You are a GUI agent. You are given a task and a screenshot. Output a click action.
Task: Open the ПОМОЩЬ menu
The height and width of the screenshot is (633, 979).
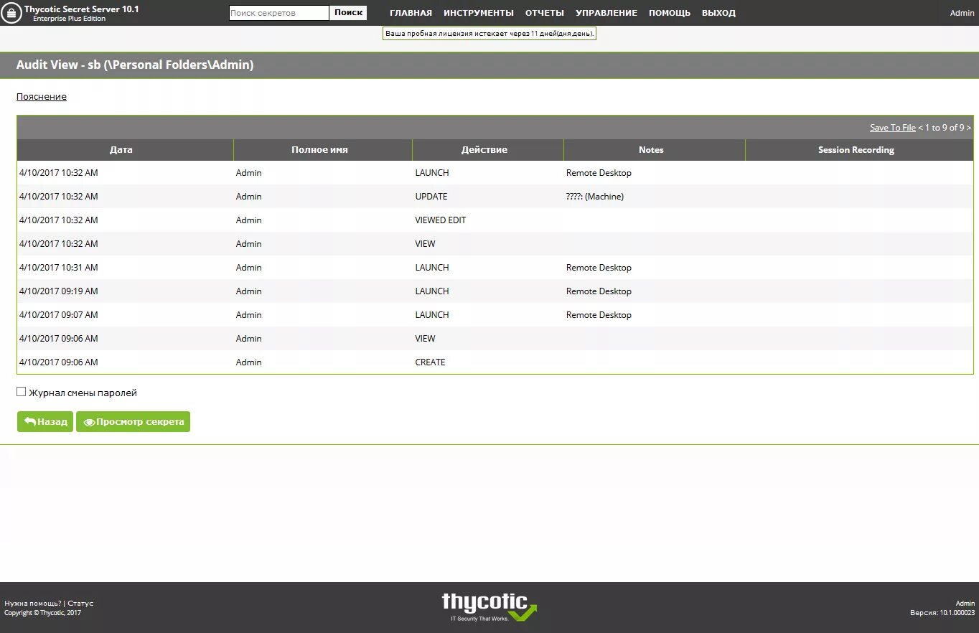670,13
